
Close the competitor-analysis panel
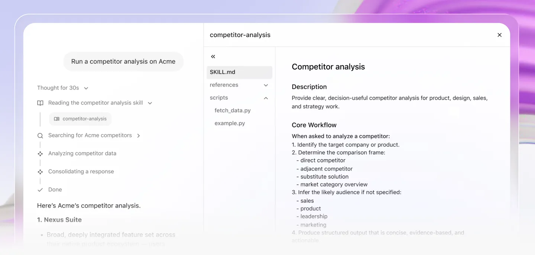coord(499,35)
